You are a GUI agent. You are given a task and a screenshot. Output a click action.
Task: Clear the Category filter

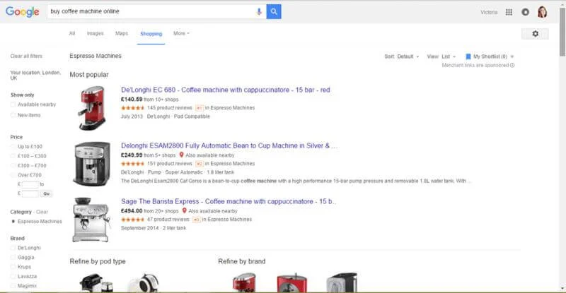pos(42,212)
